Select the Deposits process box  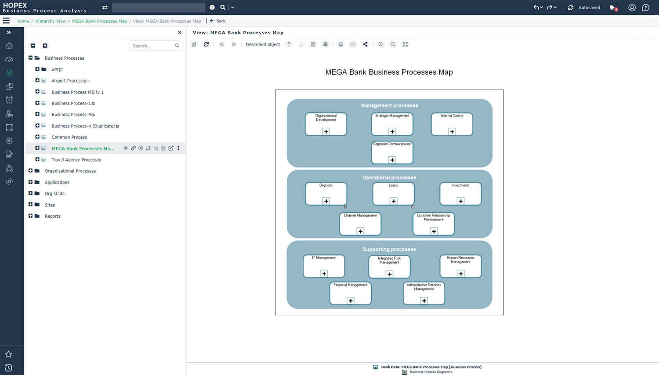326,194
